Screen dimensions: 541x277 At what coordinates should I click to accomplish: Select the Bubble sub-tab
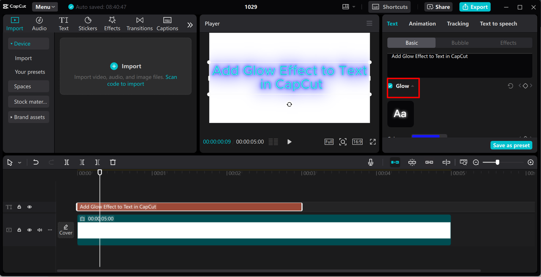pos(460,43)
